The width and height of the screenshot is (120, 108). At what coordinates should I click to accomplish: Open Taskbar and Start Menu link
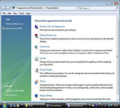[x=15, y=91]
